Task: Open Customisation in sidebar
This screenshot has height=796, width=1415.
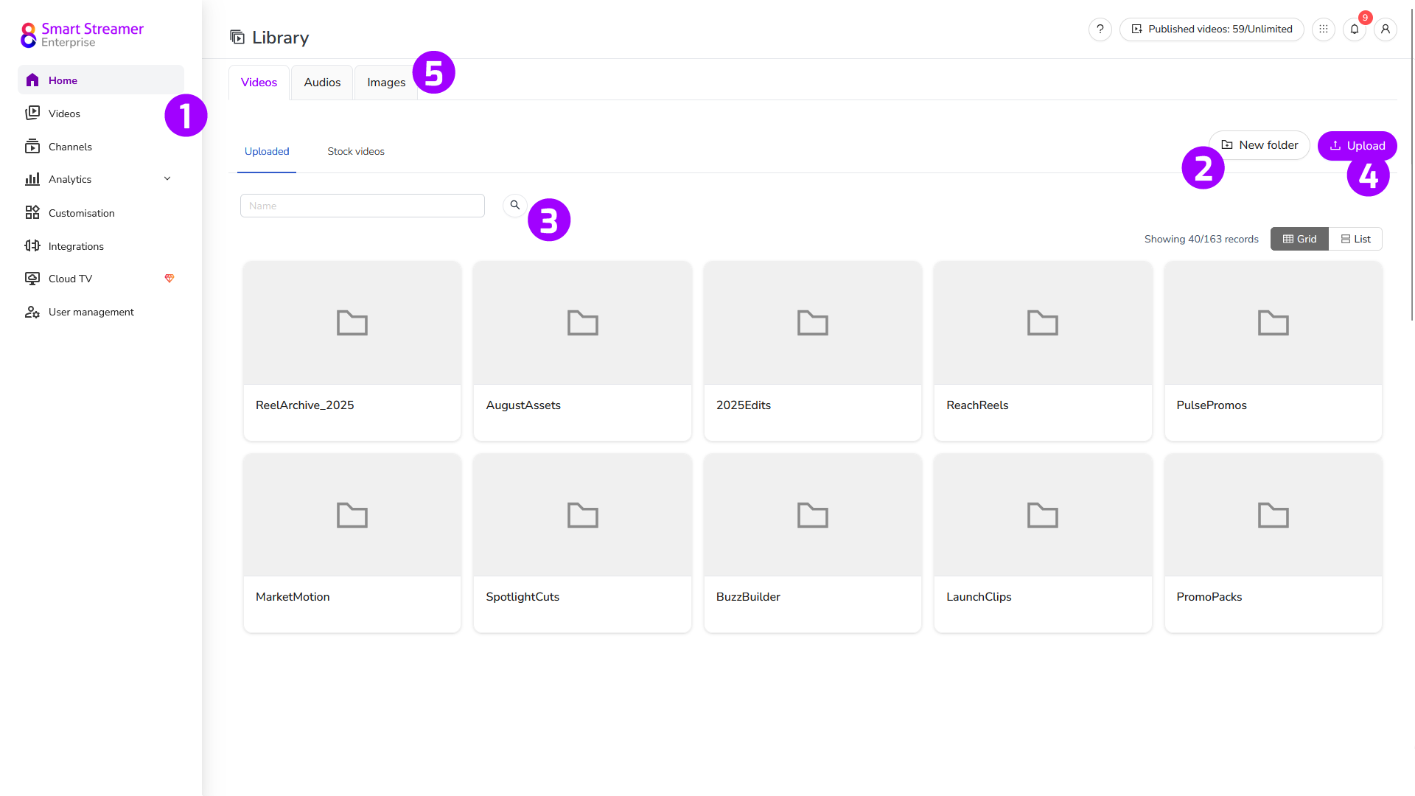Action: pyautogui.click(x=81, y=213)
